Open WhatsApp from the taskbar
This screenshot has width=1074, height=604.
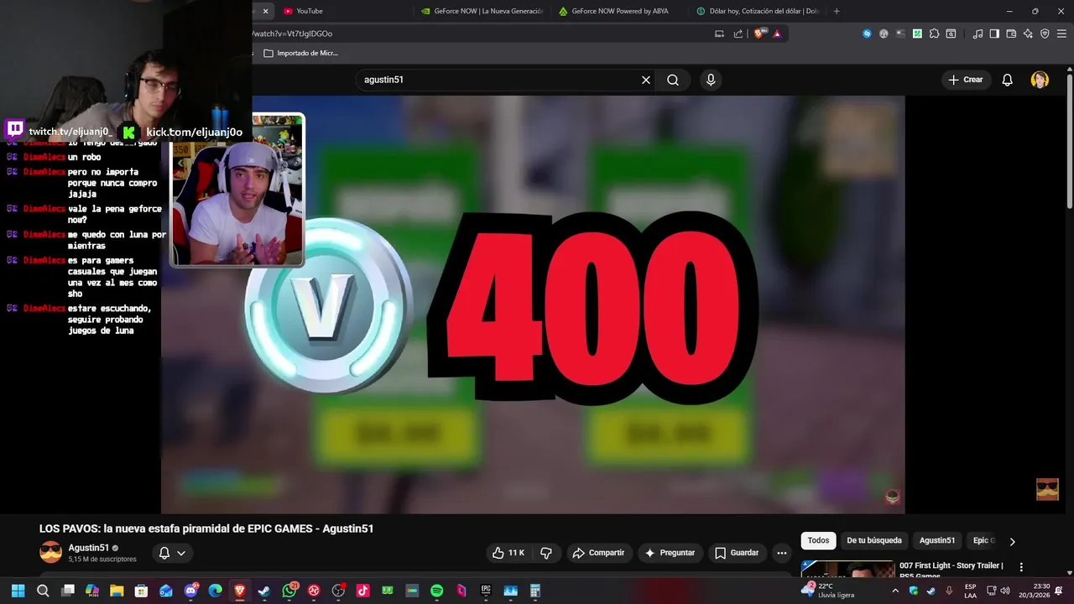289,591
